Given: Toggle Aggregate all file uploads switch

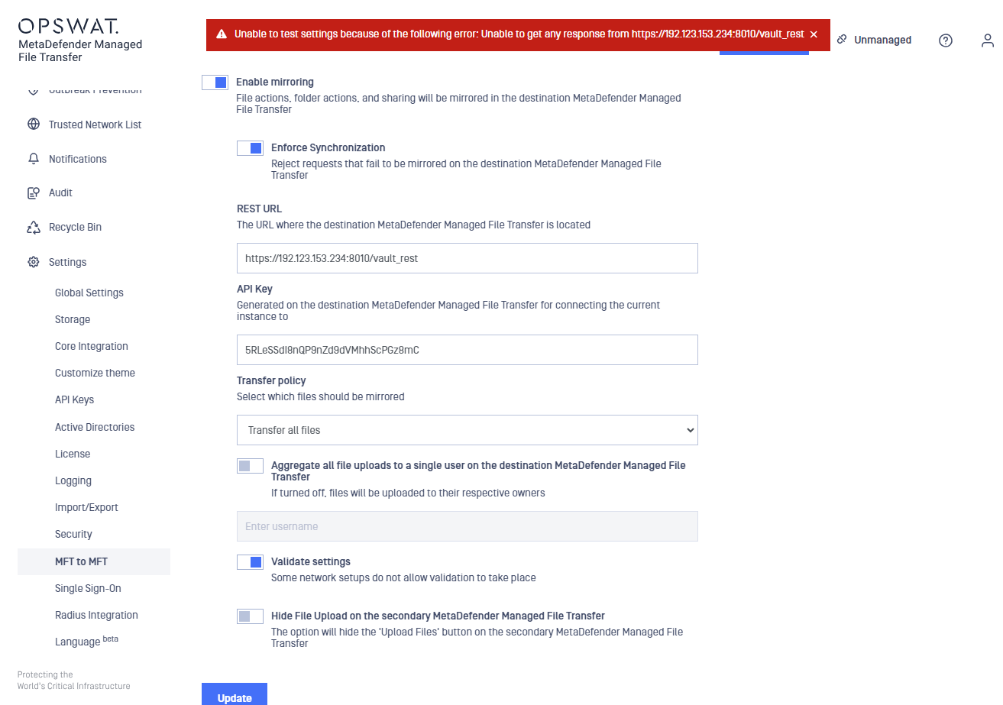Looking at the screenshot, I should [251, 466].
